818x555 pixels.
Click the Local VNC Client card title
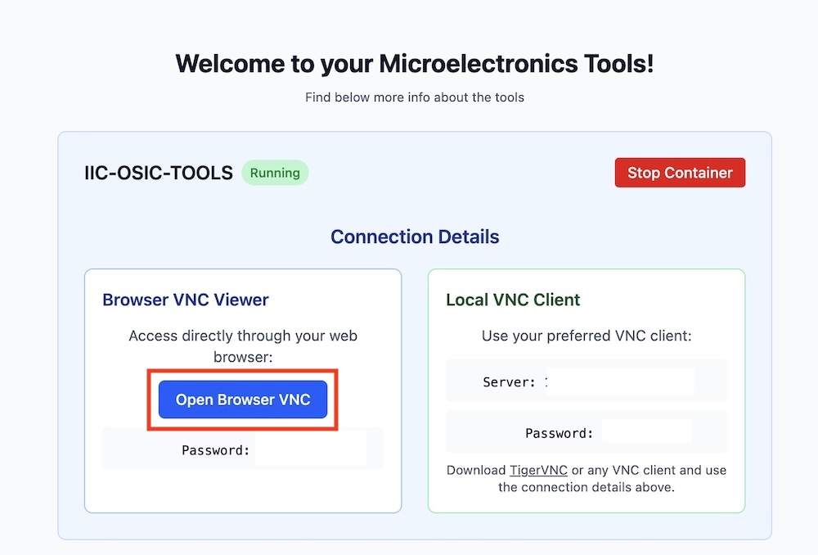point(513,300)
